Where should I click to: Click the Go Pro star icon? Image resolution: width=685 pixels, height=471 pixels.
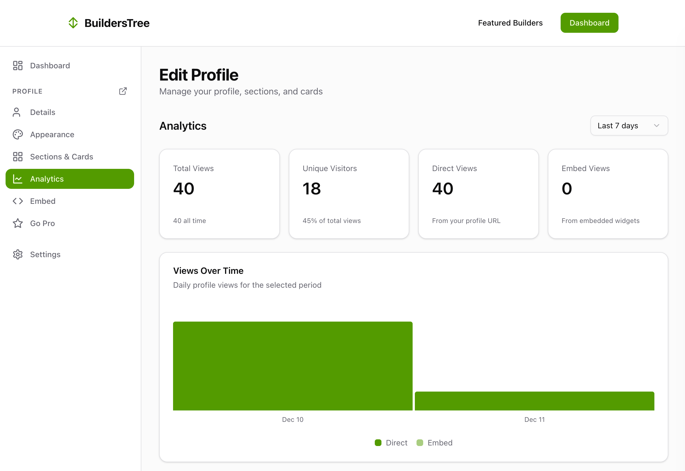click(x=18, y=223)
